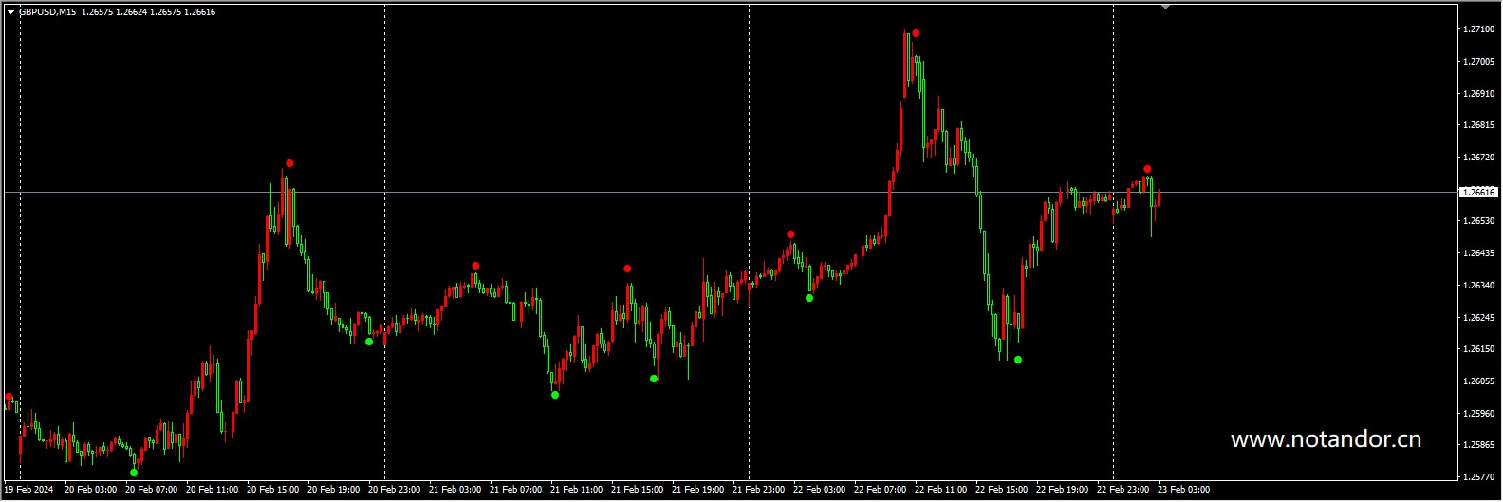Click the 1.26435 price axis label

click(1478, 253)
